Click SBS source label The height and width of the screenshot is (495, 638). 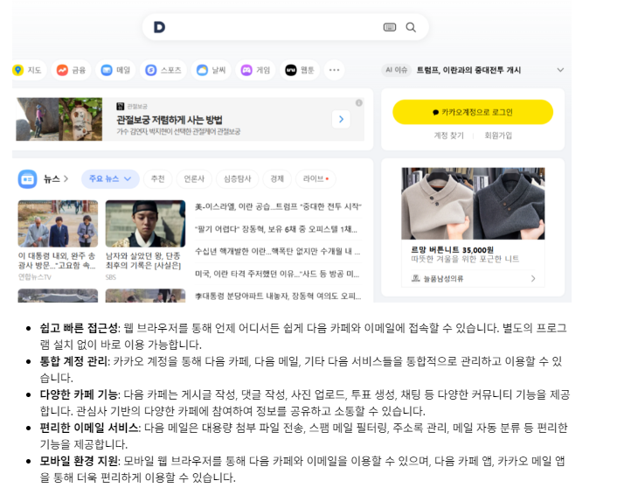click(111, 277)
